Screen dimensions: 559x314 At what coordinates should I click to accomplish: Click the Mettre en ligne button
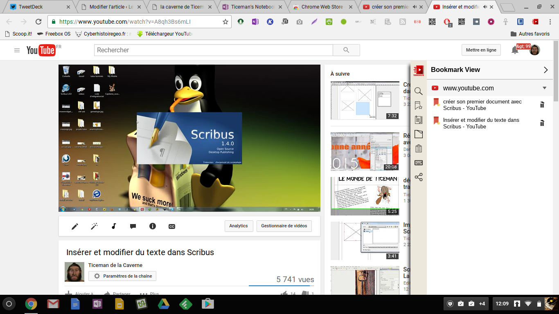click(481, 50)
